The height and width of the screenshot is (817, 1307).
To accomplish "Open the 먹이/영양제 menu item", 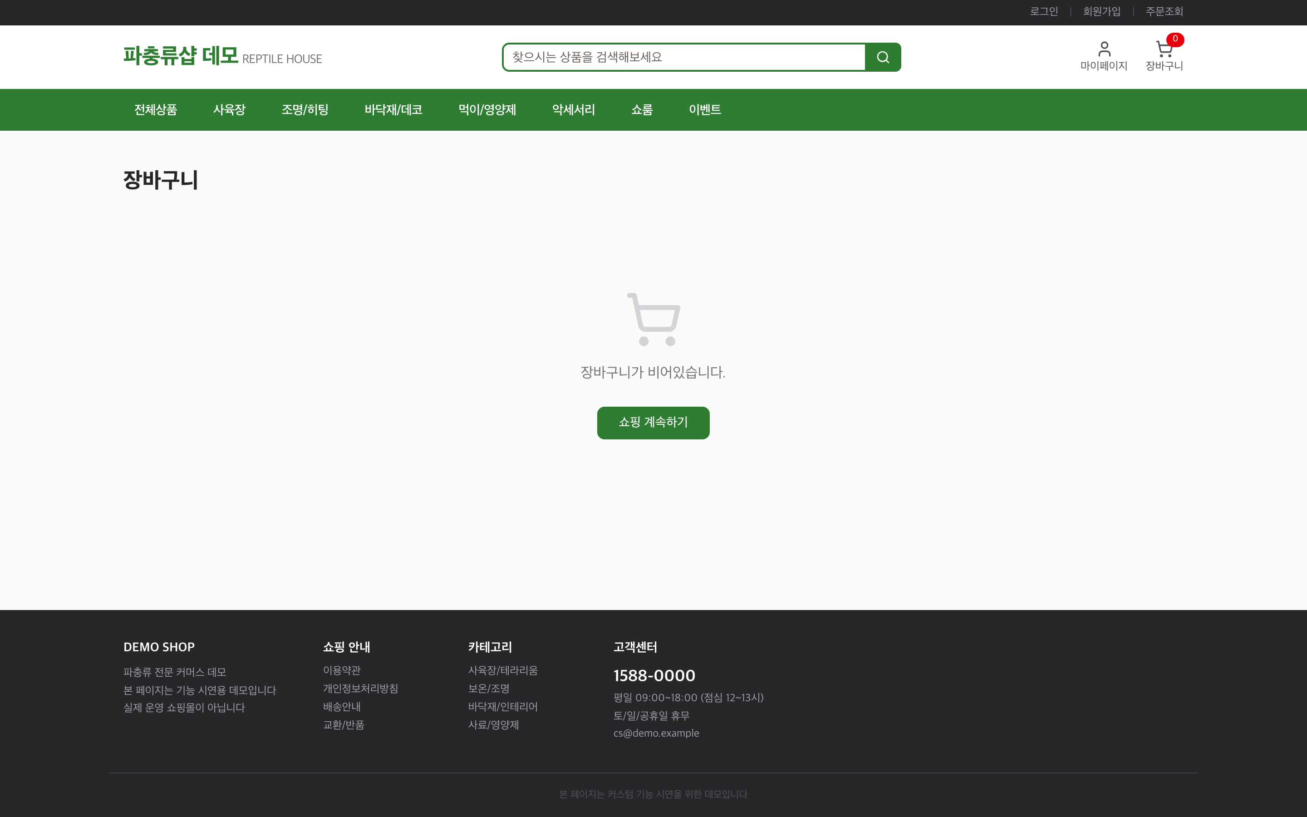I will pos(487,110).
